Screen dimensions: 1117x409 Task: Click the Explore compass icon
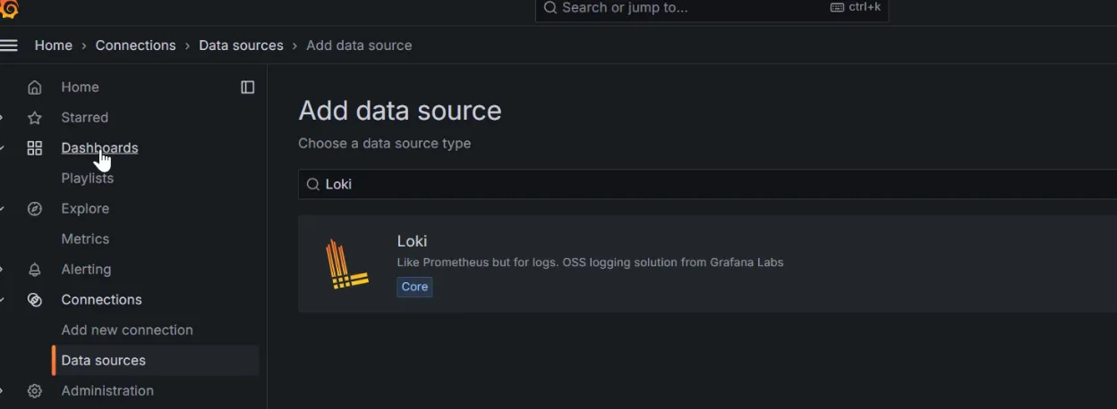pos(35,209)
